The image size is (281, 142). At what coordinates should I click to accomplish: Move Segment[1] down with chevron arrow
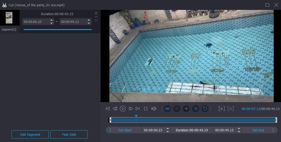(x=96, y=20)
